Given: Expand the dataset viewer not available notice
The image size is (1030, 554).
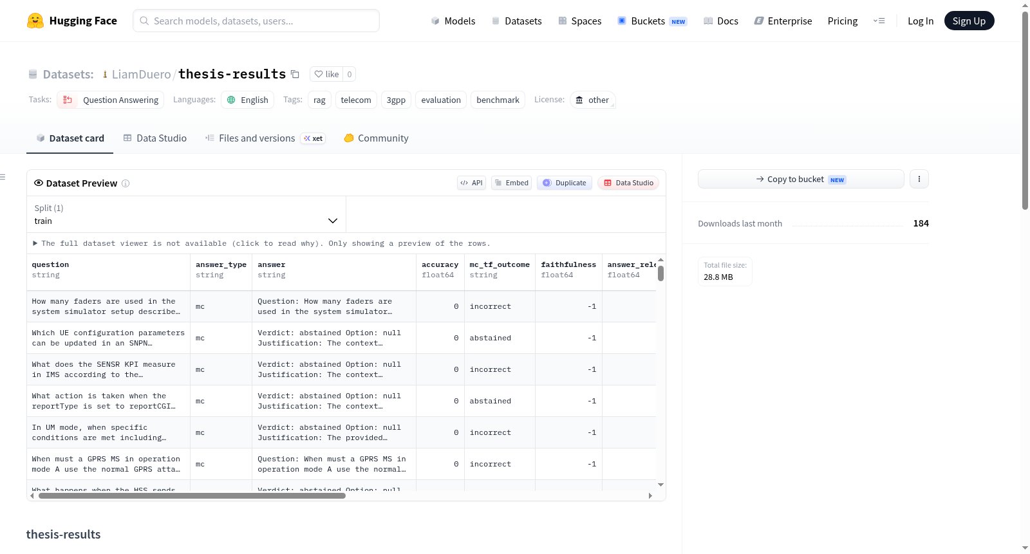Looking at the screenshot, I should point(261,243).
